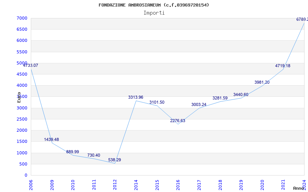Click the 2021 x-axis year label
308x192 pixels.
(x=283, y=185)
